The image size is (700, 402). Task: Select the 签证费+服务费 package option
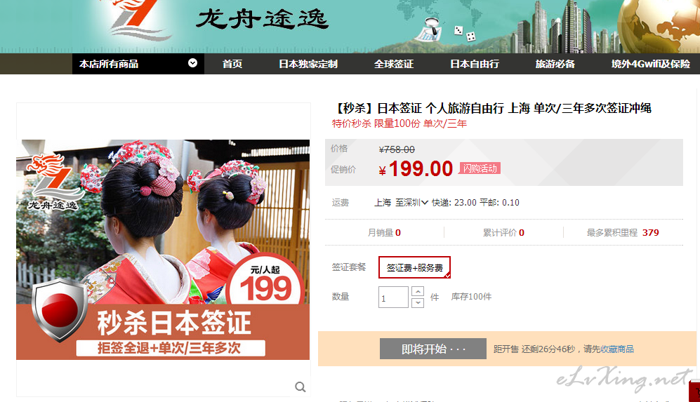pos(414,267)
